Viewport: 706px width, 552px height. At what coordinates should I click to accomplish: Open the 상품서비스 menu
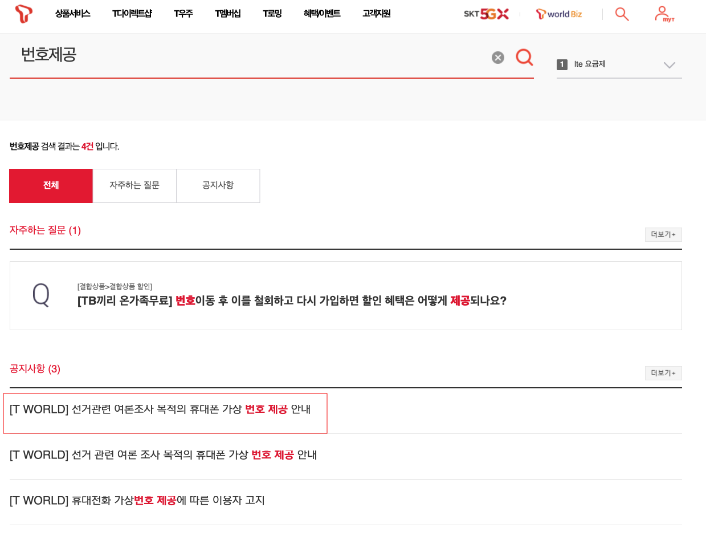point(72,14)
